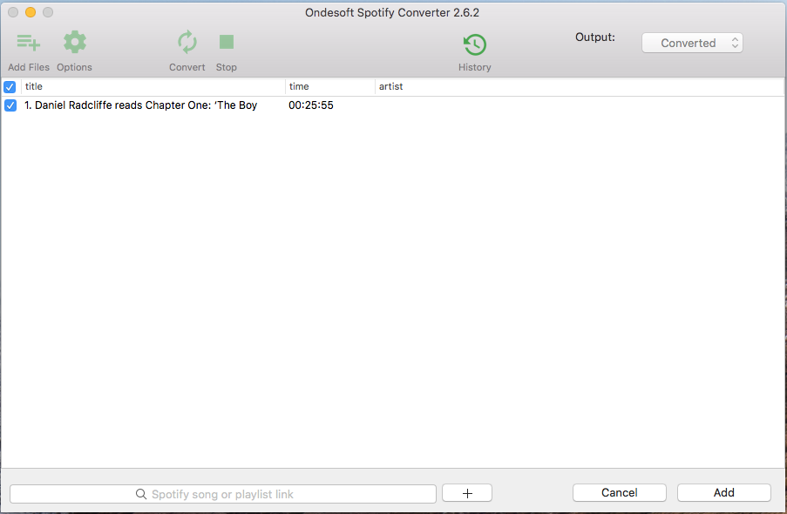
Task: Minimize window with the yellow button
Action: coord(31,12)
